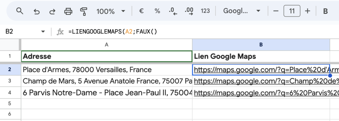
Task: Open the 123 more formats menu
Action: [x=205, y=11]
